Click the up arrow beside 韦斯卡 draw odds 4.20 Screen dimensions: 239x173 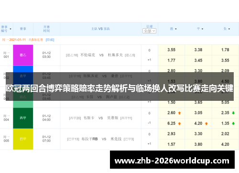(x=206, y=124)
